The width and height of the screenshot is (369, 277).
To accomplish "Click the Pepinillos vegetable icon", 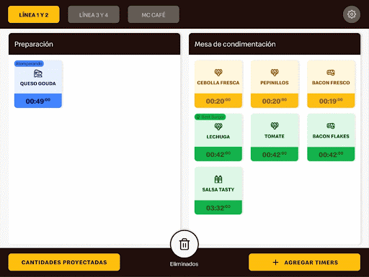I will (275, 73).
